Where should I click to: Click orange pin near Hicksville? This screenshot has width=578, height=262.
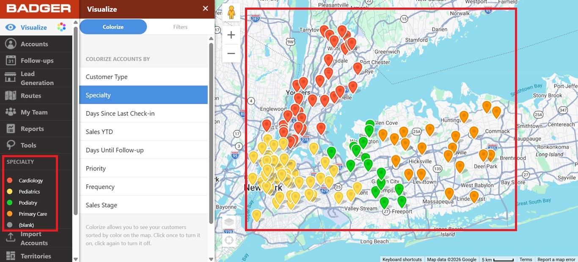(422, 147)
